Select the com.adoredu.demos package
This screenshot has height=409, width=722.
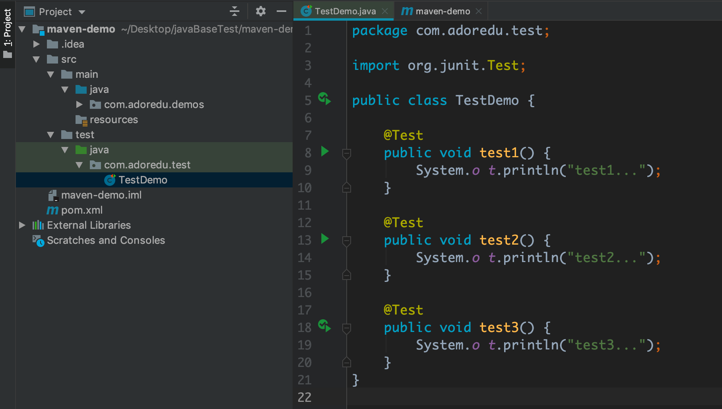pyautogui.click(x=154, y=104)
